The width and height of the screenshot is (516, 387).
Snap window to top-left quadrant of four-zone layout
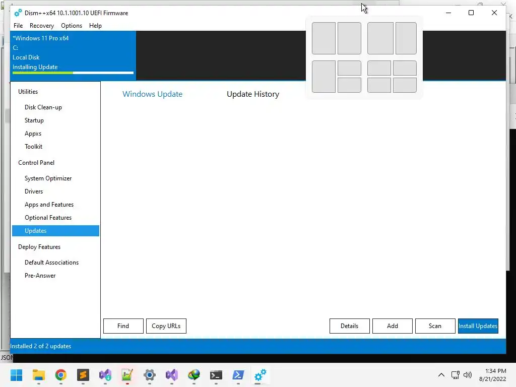pos(379,68)
